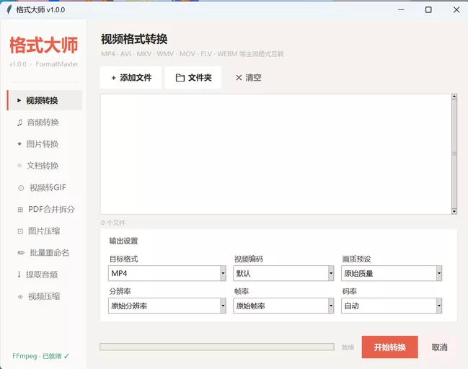Click the diamond icon beside 图片转换
This screenshot has height=369, width=468.
[x=19, y=144]
